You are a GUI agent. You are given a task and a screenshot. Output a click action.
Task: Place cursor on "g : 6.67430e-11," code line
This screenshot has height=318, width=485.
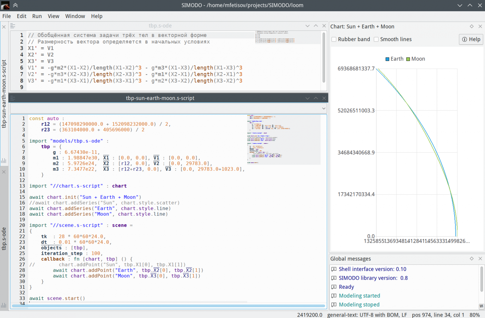76,152
